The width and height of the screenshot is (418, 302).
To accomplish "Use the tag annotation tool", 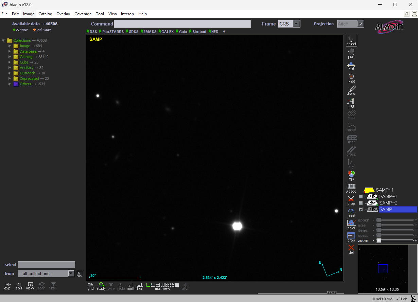I will point(351,103).
